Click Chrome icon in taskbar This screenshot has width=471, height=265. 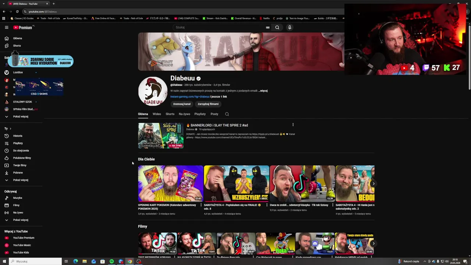click(x=130, y=261)
